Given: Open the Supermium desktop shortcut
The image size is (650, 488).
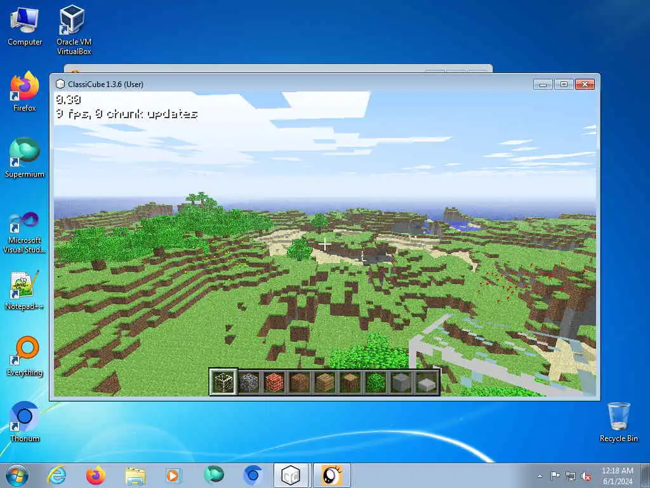Looking at the screenshot, I should (25, 158).
